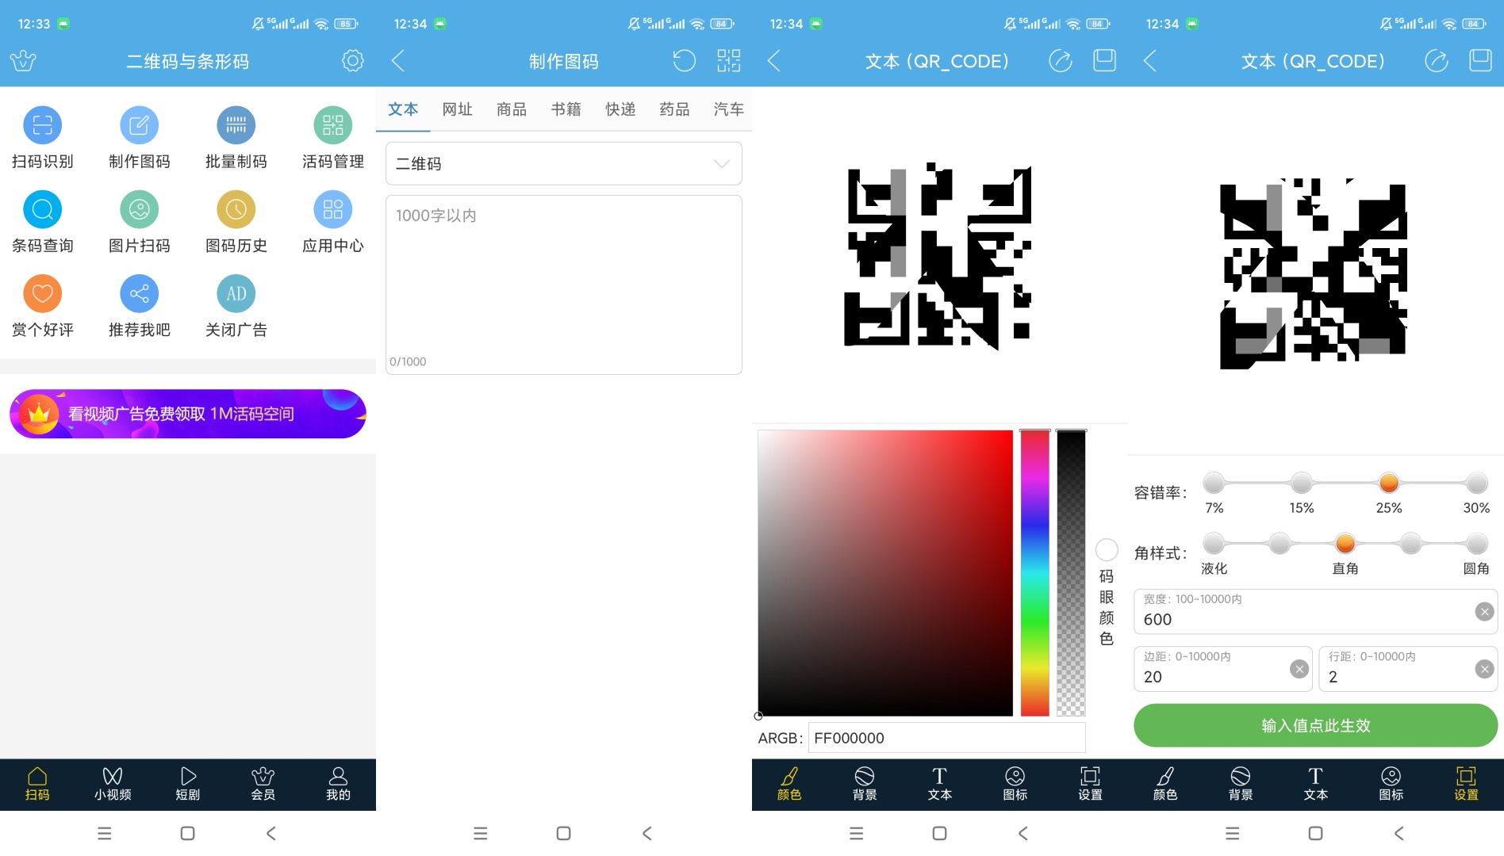Open the 颜色 tab in the settings editor
Image resolution: width=1504 pixels, height=856 pixels.
click(x=1165, y=784)
